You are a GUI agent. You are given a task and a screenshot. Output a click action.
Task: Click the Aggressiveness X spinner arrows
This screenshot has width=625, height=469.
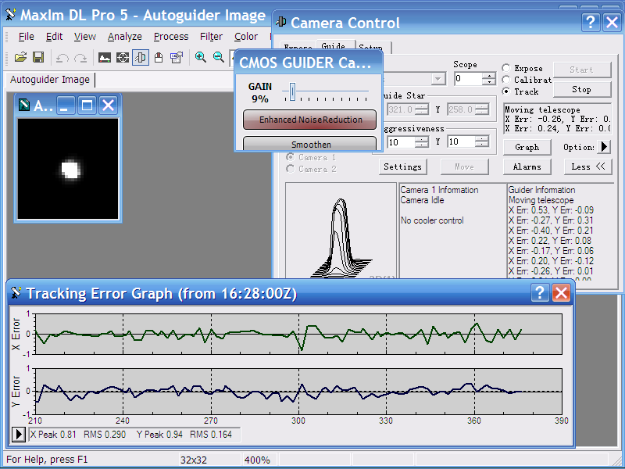tap(422, 141)
